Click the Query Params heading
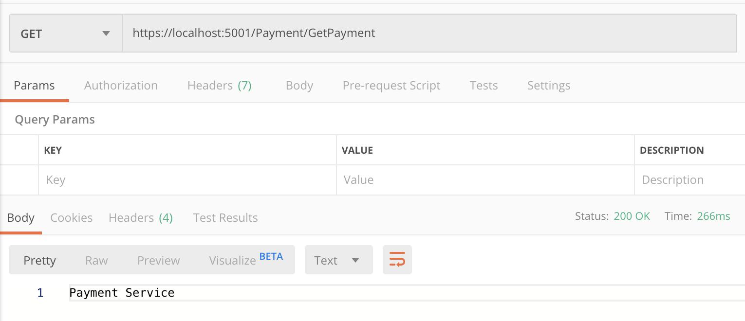 coord(55,119)
